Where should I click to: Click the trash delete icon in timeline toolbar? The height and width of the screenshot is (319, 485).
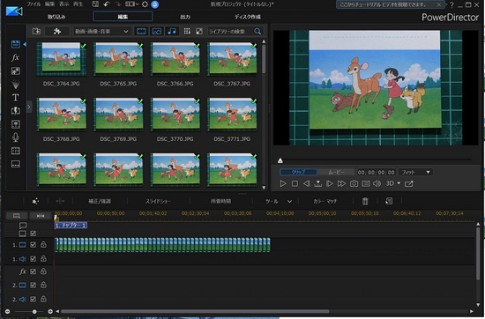(365, 201)
